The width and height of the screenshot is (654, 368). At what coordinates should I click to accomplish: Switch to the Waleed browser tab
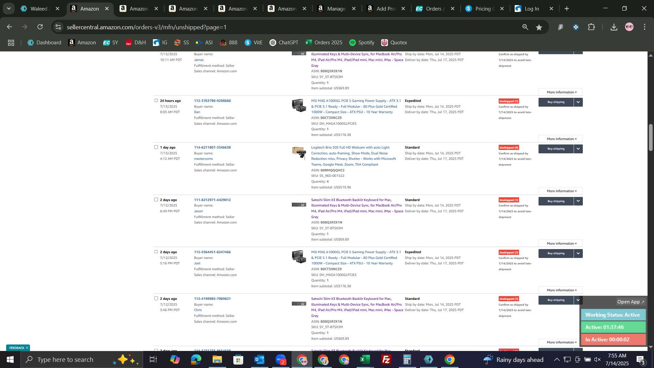(39, 9)
